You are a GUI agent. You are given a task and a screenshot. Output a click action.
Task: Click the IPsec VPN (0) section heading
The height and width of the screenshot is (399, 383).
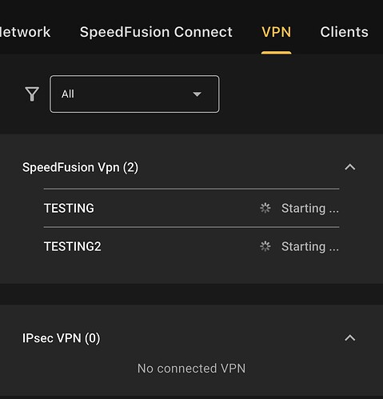point(62,338)
